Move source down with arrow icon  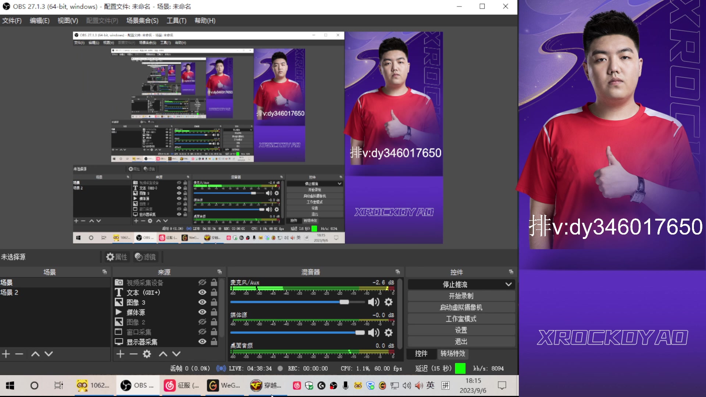176,354
